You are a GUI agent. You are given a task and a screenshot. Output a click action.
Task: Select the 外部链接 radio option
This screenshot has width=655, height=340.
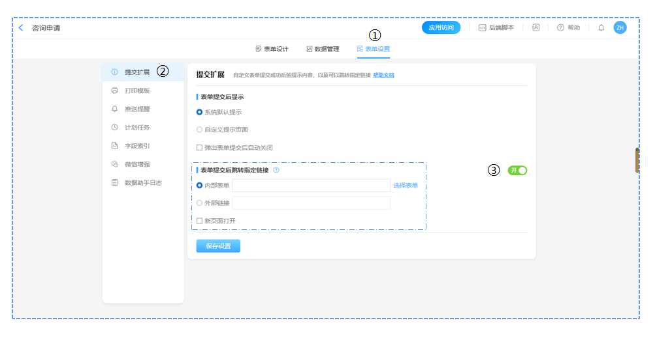pyautogui.click(x=200, y=203)
